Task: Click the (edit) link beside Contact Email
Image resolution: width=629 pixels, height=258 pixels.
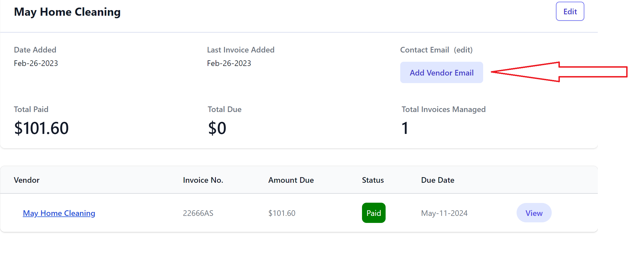Action: pos(463,50)
